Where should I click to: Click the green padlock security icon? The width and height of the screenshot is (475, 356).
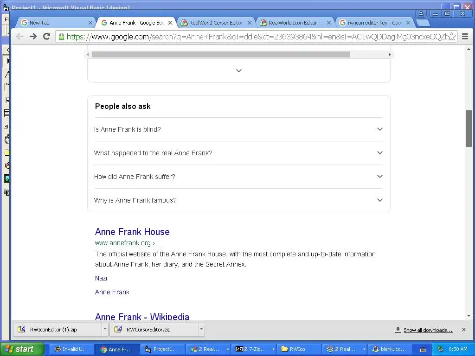[61, 37]
